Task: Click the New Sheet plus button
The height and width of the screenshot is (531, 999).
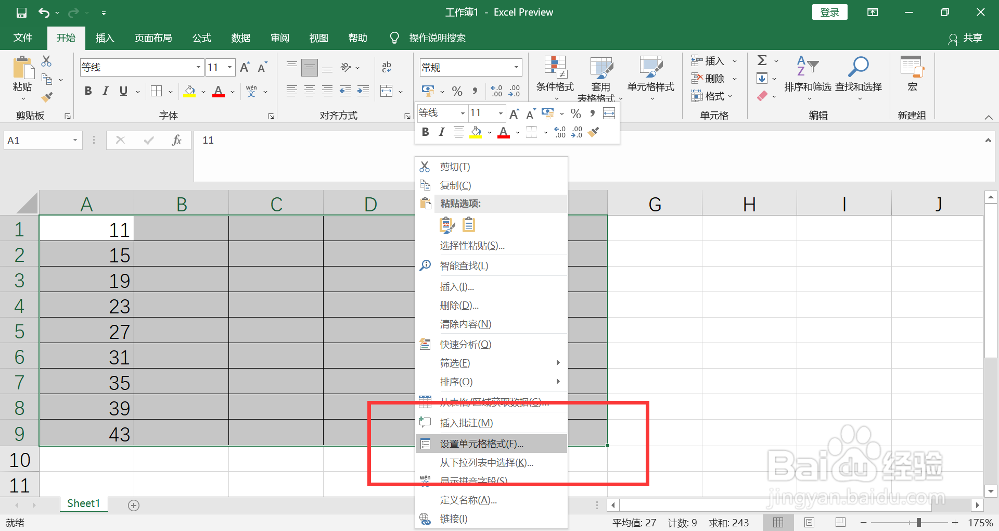Action: [134, 504]
